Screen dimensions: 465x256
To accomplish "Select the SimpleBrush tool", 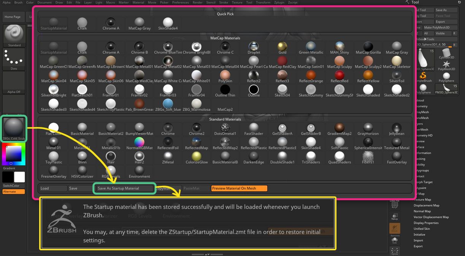I will (x=424, y=77).
